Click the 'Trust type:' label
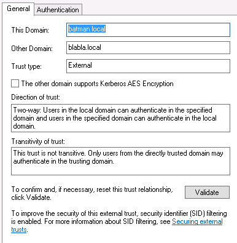This screenshot has height=243, width=237. coord(26,66)
